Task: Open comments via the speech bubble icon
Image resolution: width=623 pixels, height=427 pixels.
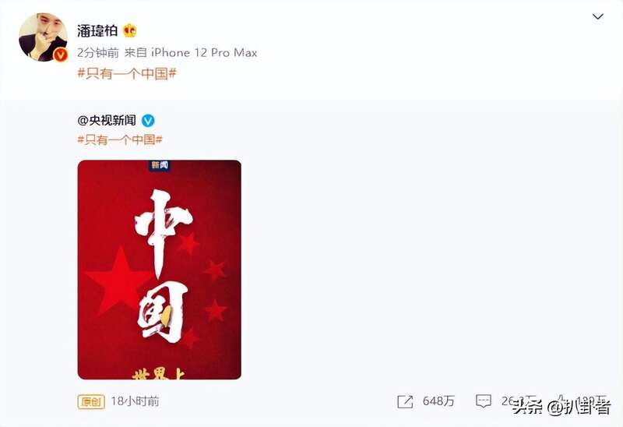Action: [484, 401]
